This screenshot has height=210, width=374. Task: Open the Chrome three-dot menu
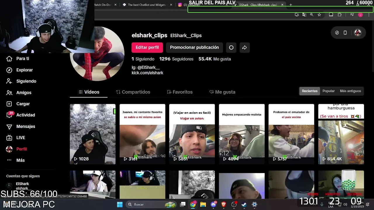coord(368,15)
